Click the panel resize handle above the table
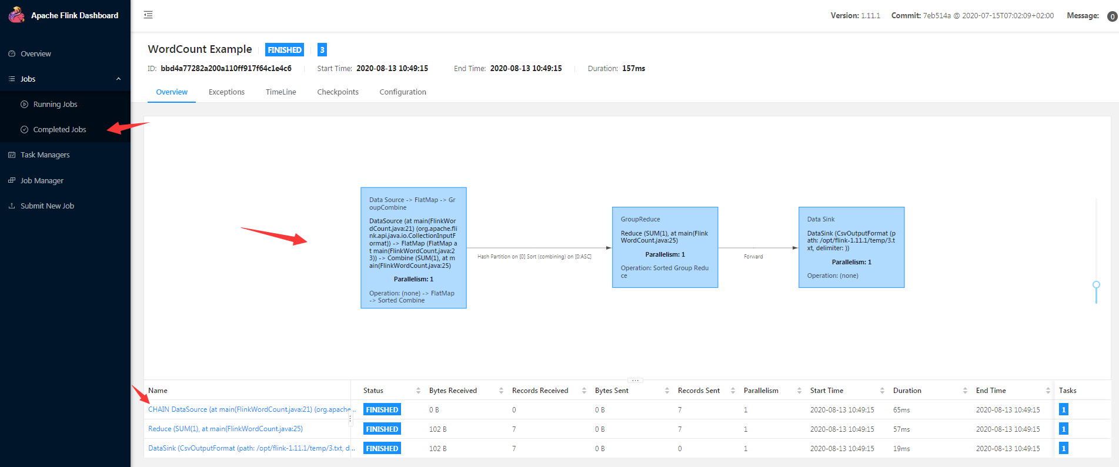Screen dimensions: 1119x467 (635, 380)
